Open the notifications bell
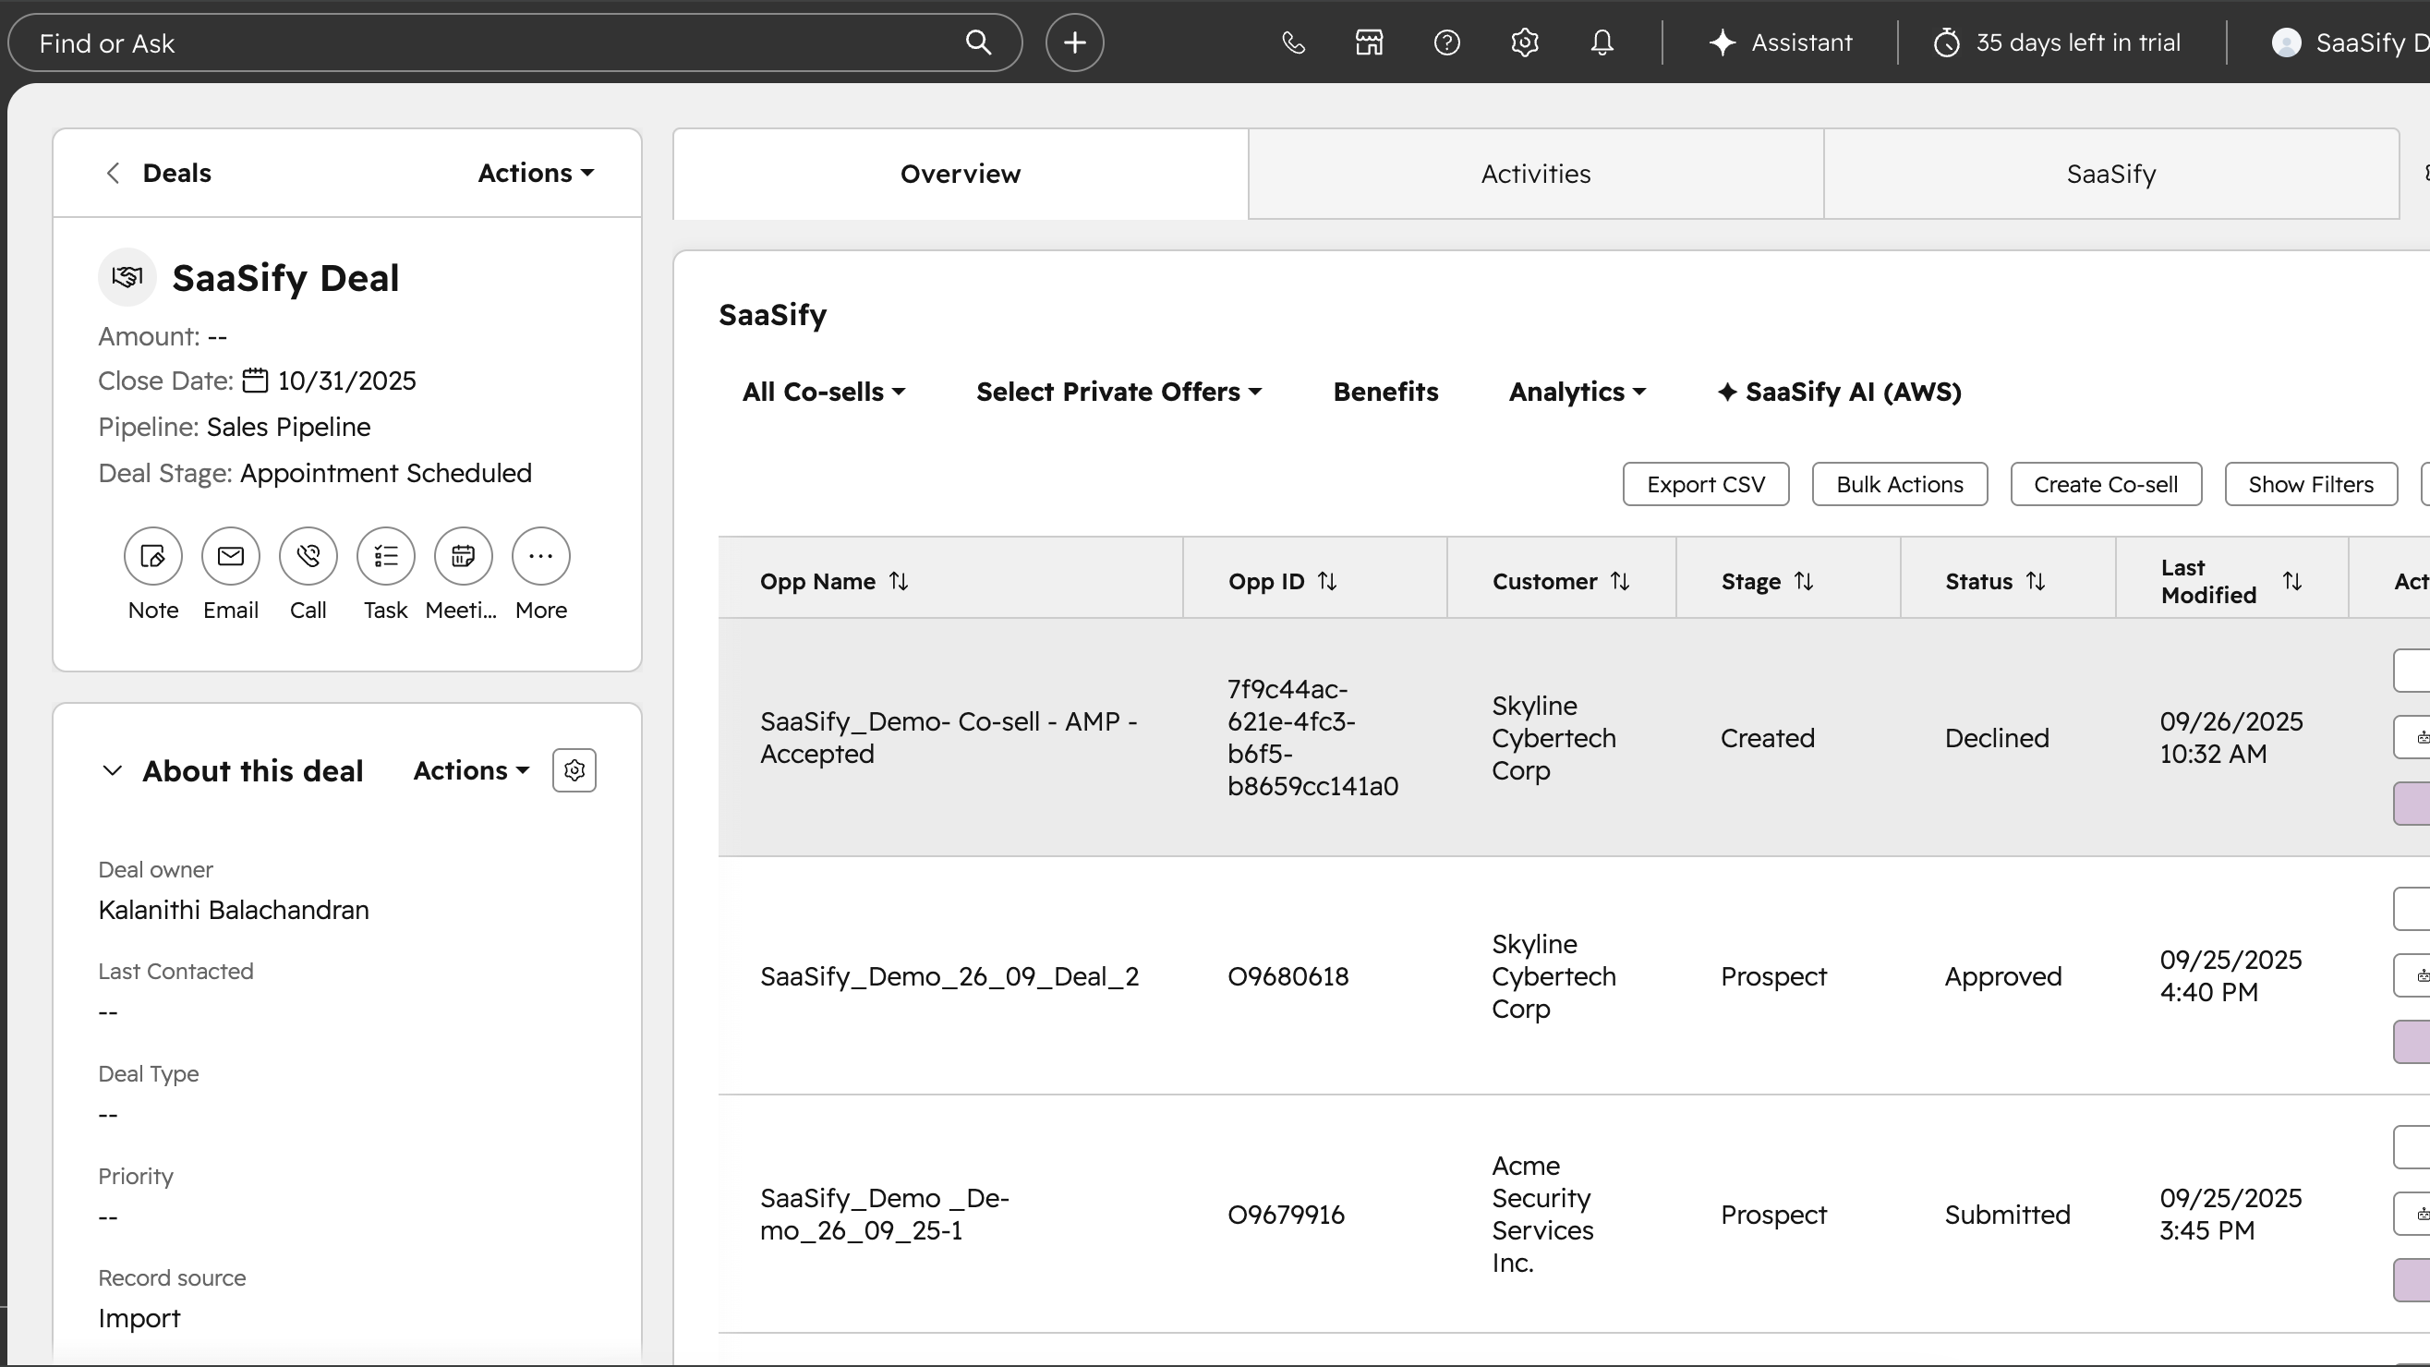 [x=1602, y=42]
